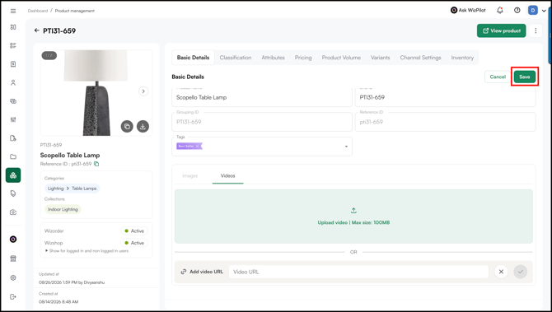Image resolution: width=552 pixels, height=312 pixels.
Task: Click the Upload video drop area
Action: [353, 217]
